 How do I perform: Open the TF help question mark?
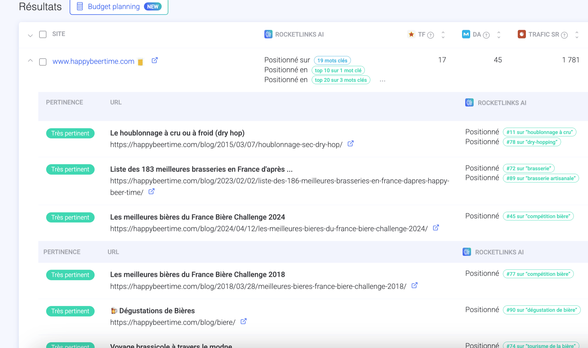431,35
